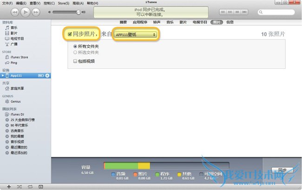Switch to the 应用程序 tab
The image size is (302, 190).
coord(140,22)
